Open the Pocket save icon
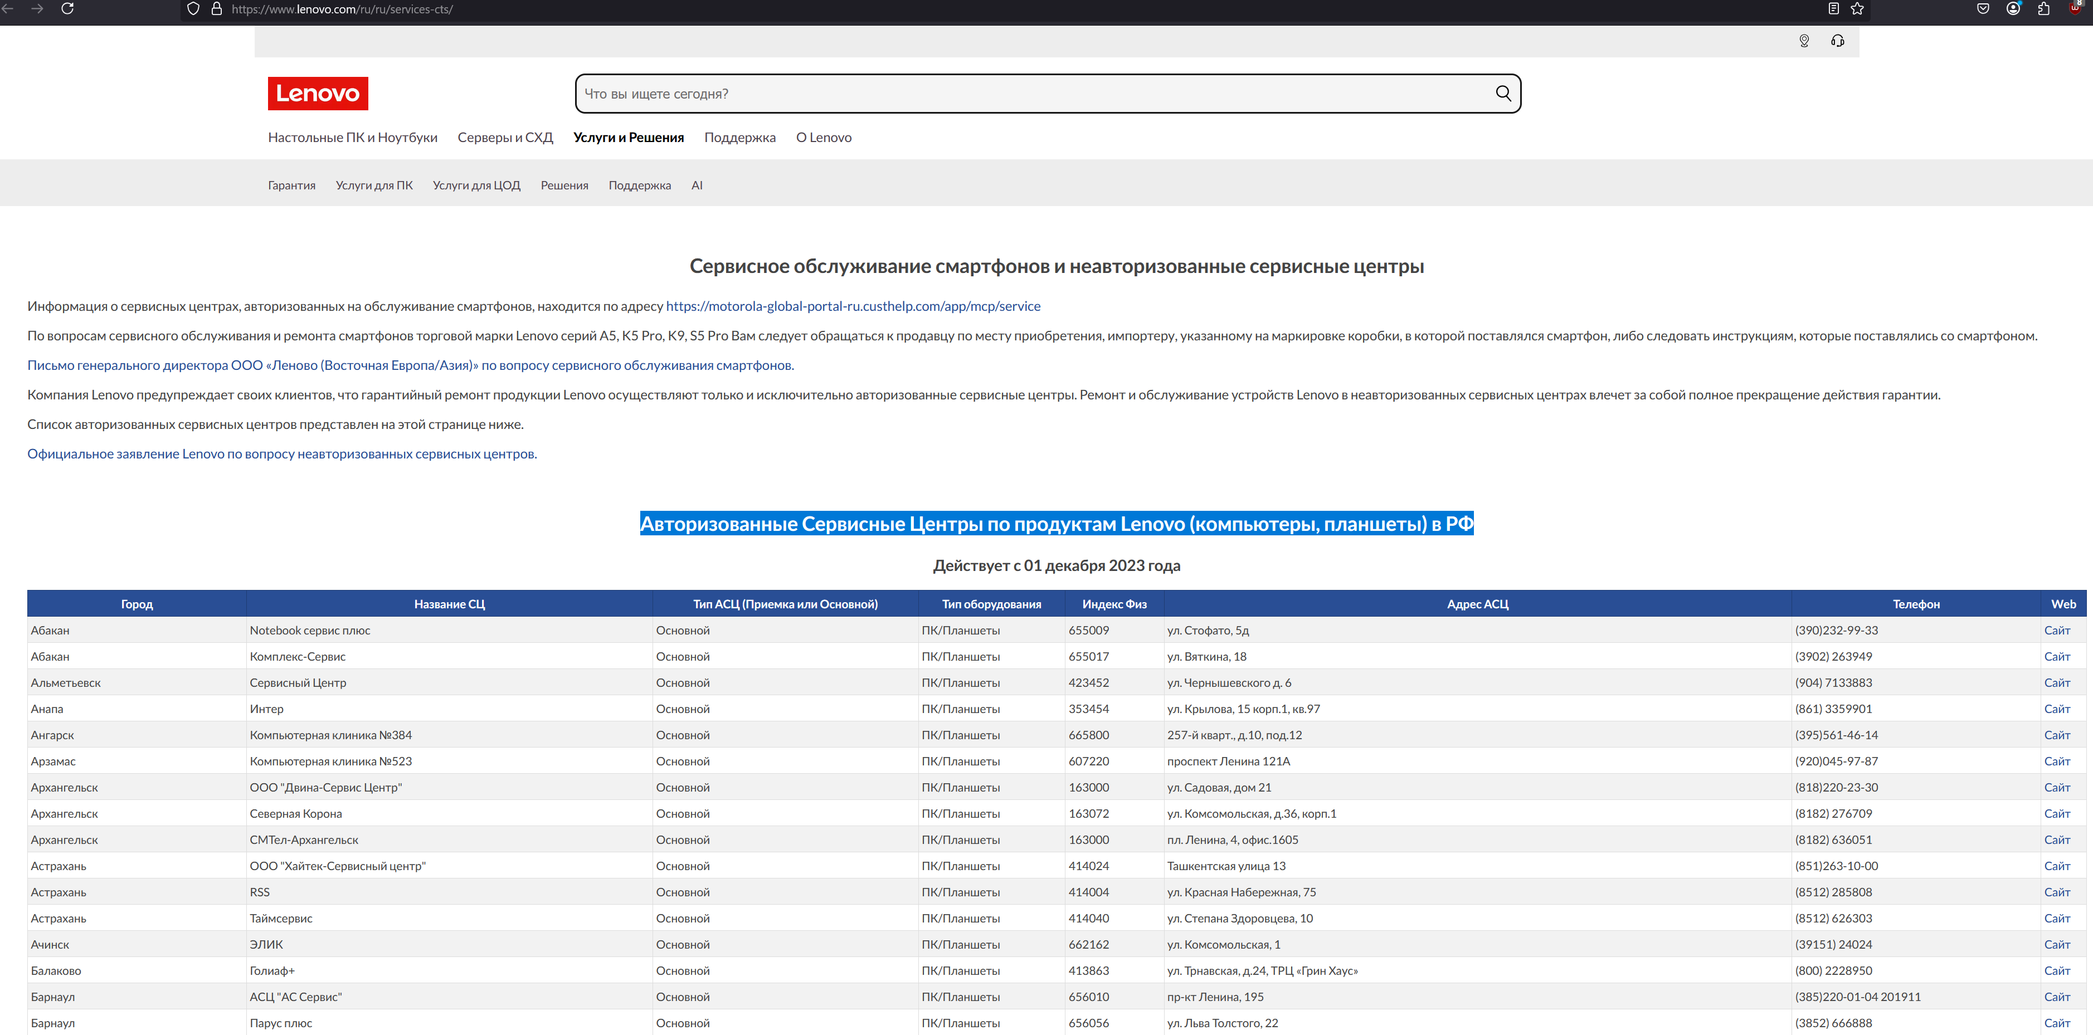The height and width of the screenshot is (1035, 2093). [1983, 9]
